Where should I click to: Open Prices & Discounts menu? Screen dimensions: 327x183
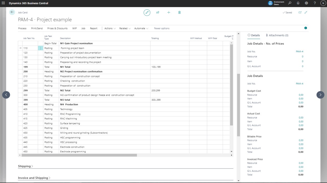pos(57,28)
